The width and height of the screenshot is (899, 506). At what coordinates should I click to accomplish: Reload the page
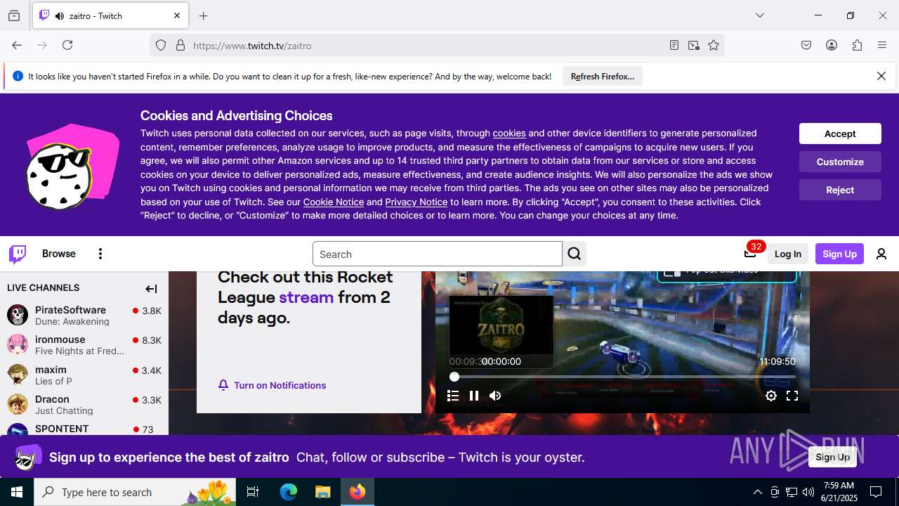tap(67, 45)
